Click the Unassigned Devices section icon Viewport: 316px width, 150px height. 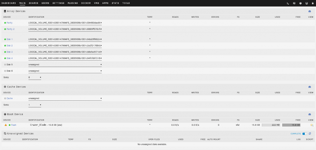click(x=5, y=134)
